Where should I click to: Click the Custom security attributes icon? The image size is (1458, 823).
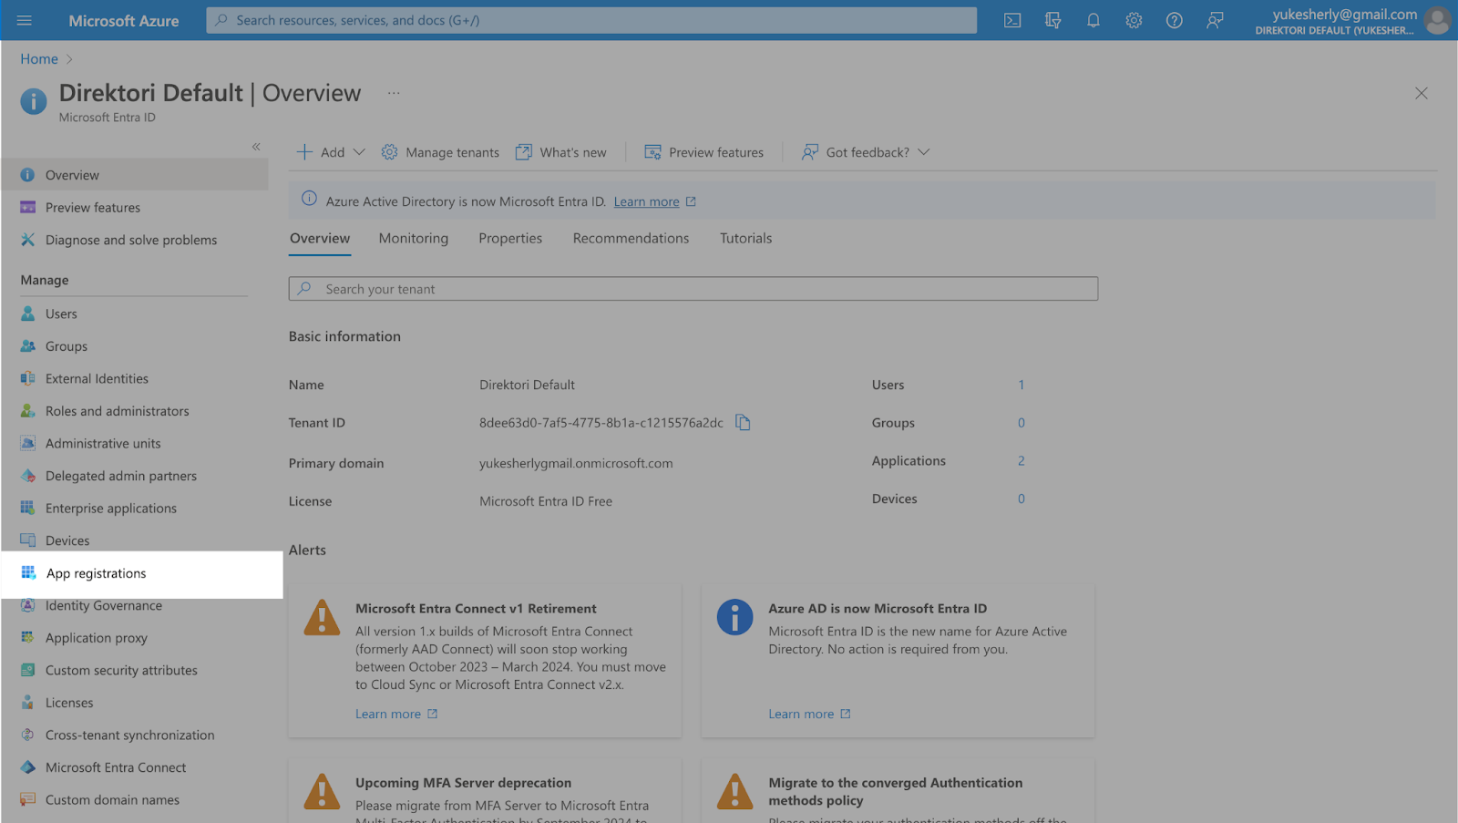coord(28,670)
